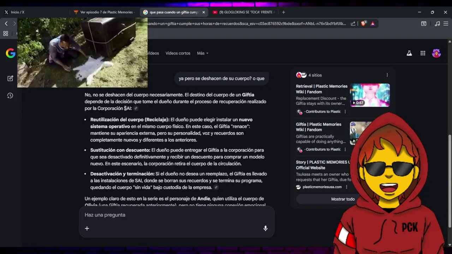Screen dimensions: 452x254
Task: Click the page vertical scrollbar thumb
Action: [450, 181]
